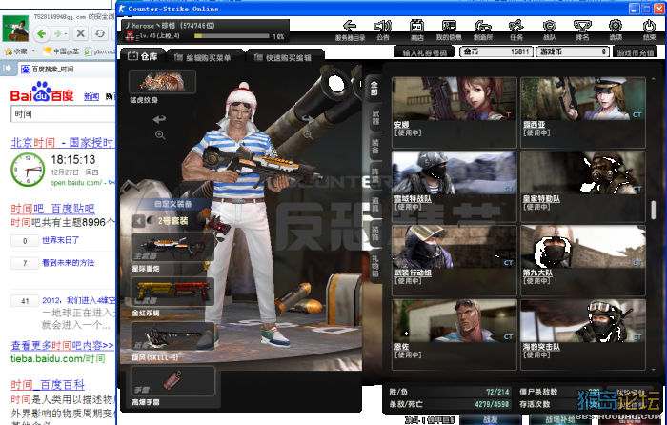Open the 制造所 crafting icon
Screen dimensions: 667x425
point(483,27)
